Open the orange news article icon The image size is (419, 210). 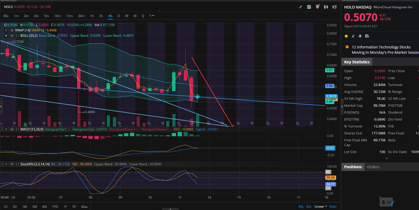tap(347, 46)
